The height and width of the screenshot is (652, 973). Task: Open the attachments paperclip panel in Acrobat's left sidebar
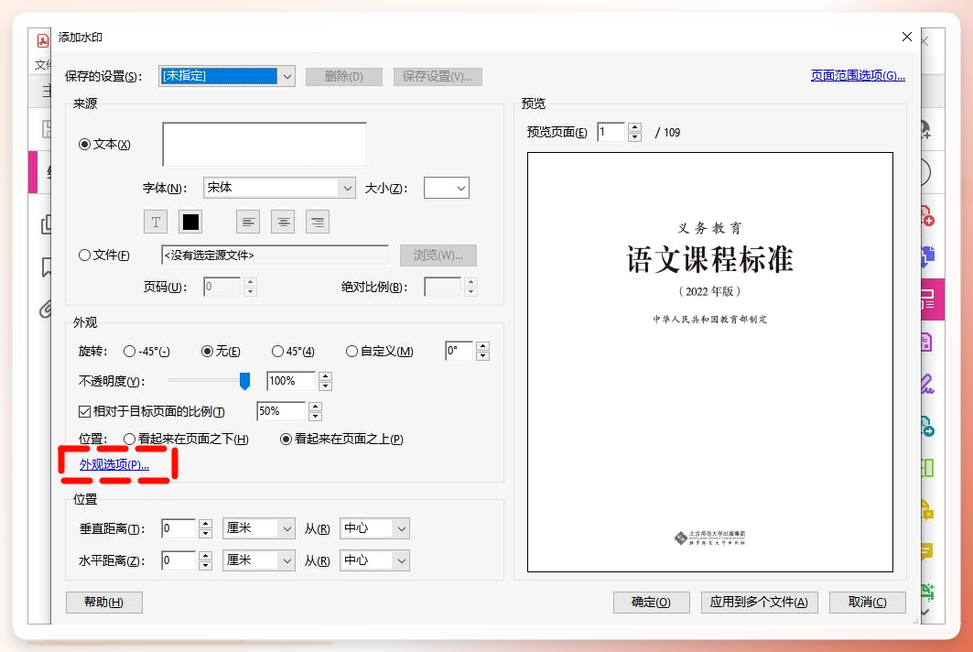(x=45, y=309)
